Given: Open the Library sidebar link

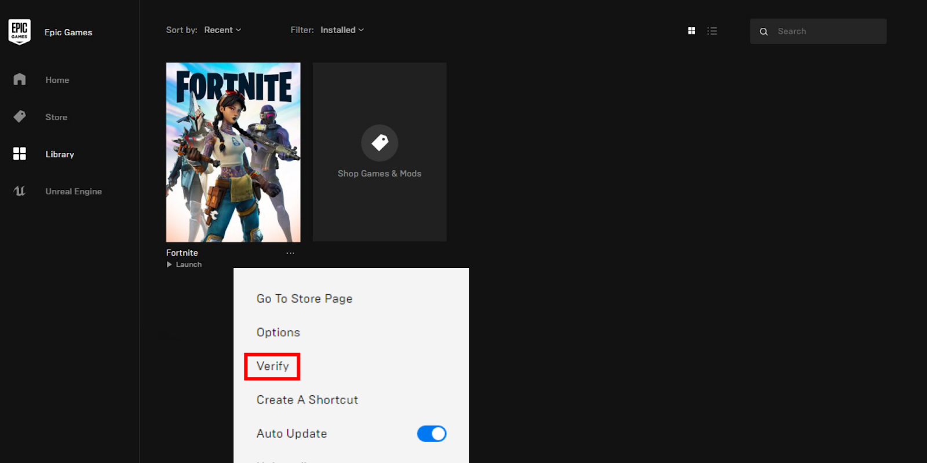Looking at the screenshot, I should pyautogui.click(x=60, y=154).
